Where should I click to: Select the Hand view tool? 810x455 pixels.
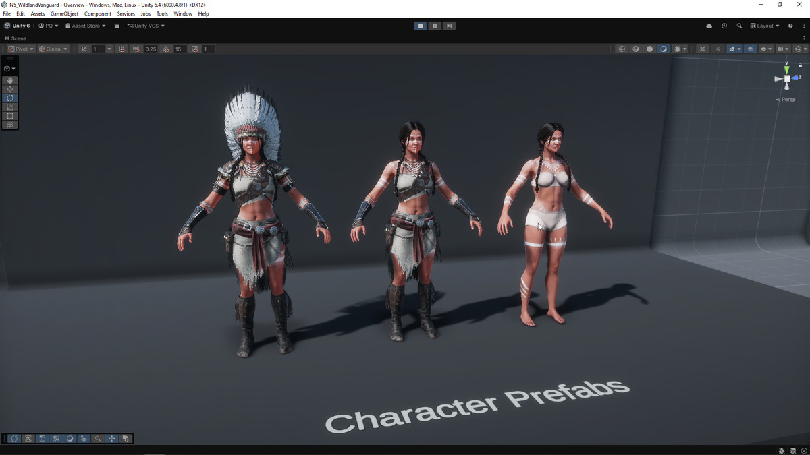(10, 80)
